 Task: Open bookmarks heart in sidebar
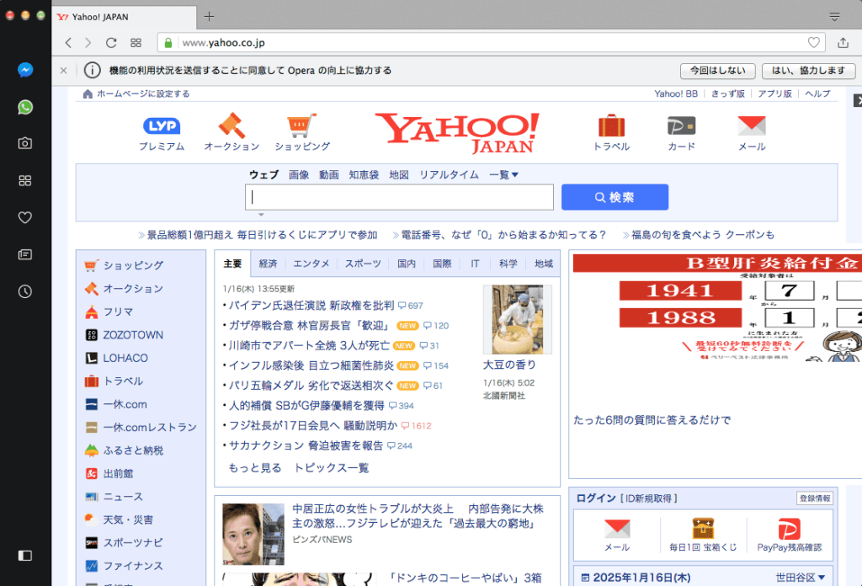click(x=25, y=218)
